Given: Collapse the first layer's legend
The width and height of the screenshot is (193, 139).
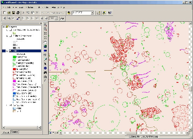Looking at the screenshot, I should point(7,30).
